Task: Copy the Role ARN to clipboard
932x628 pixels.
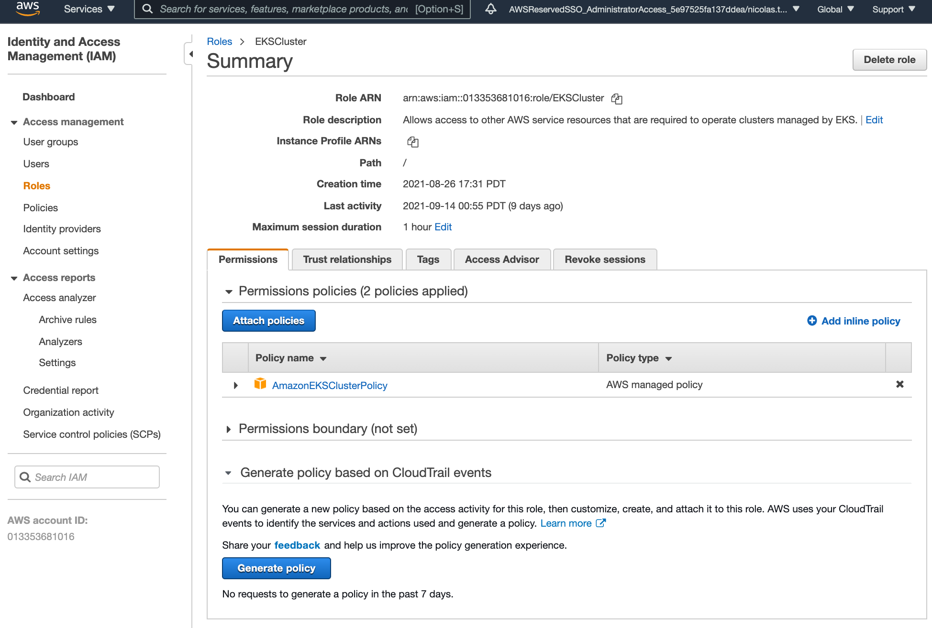Action: (617, 99)
